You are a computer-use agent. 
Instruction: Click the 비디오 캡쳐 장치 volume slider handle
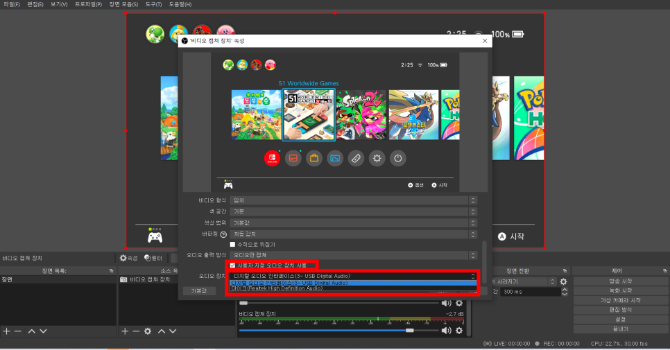[410, 331]
